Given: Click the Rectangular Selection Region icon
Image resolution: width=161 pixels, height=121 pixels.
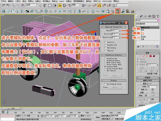Looking at the screenshot, I should pyautogui.click(x=50, y=6).
